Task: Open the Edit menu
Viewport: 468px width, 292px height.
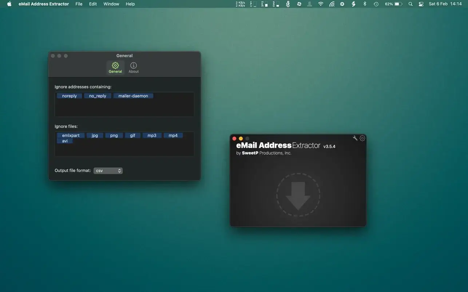Action: click(93, 4)
